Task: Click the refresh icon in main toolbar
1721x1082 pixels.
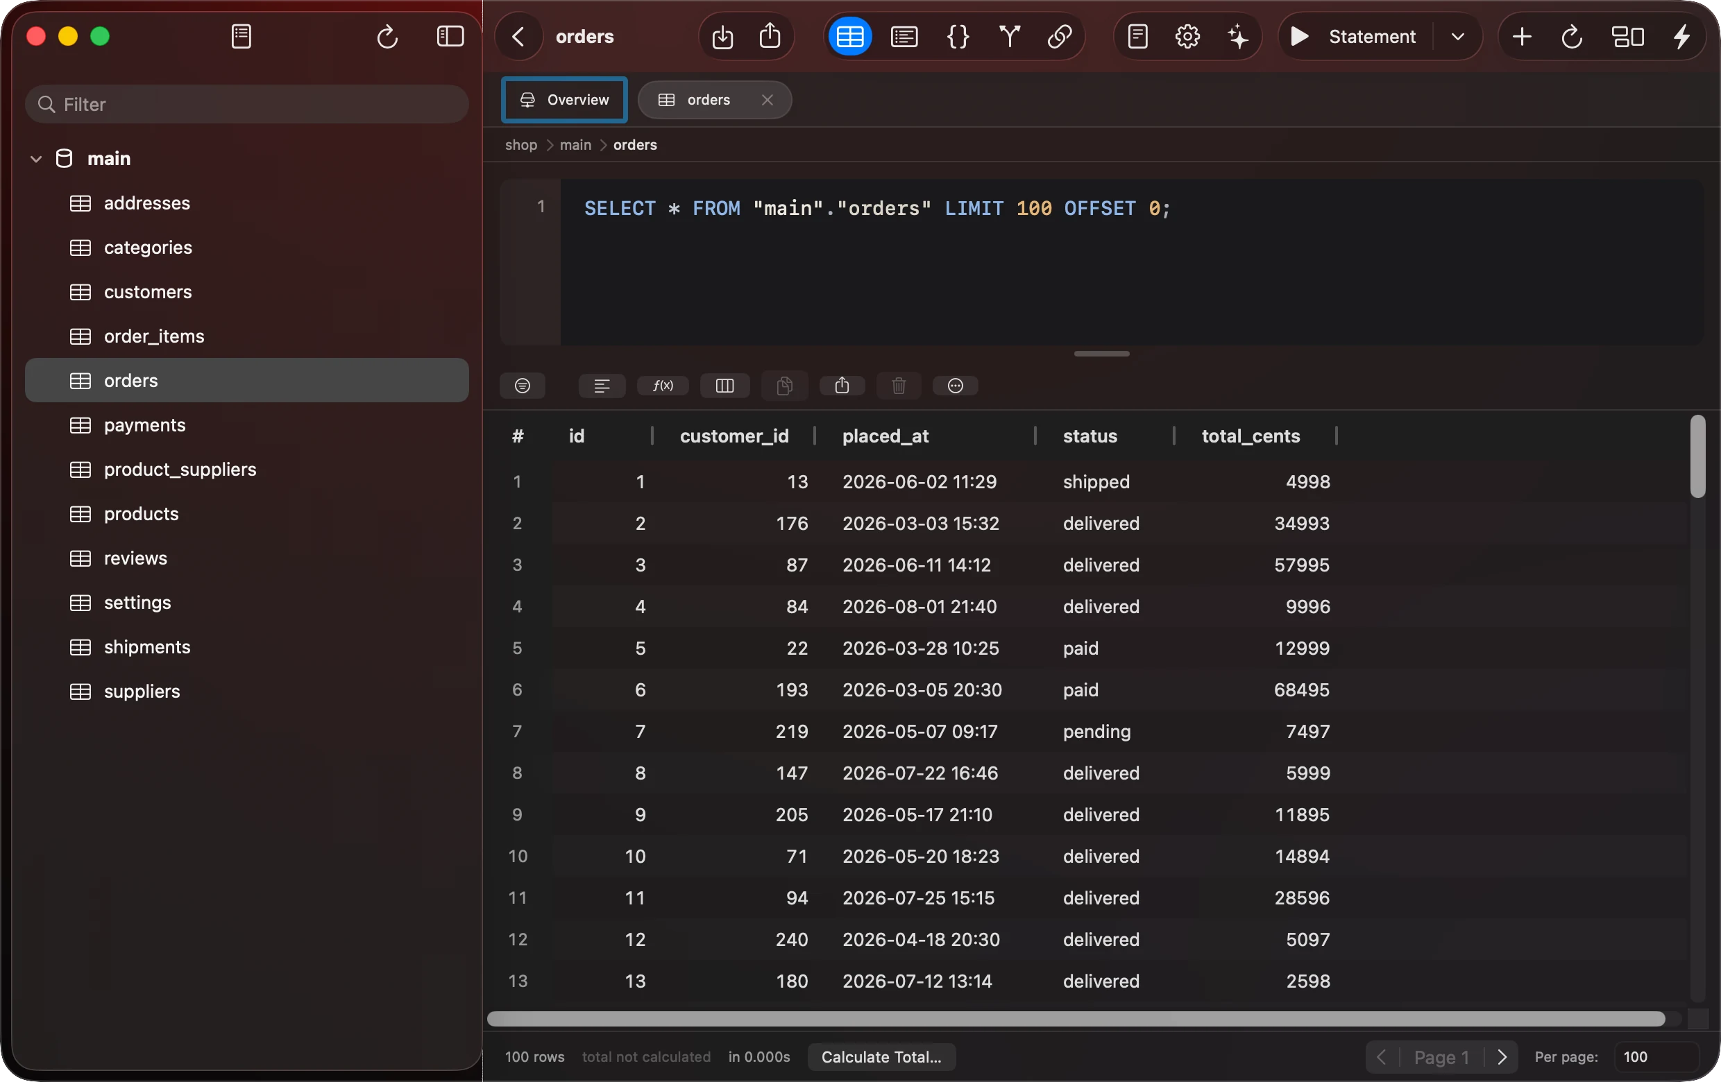Action: (x=1571, y=37)
